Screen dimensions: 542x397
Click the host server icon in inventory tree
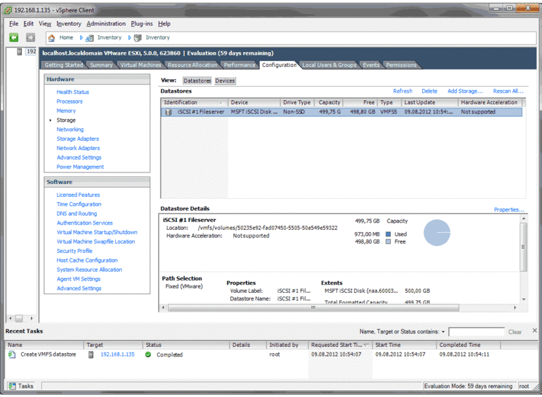click(x=20, y=51)
